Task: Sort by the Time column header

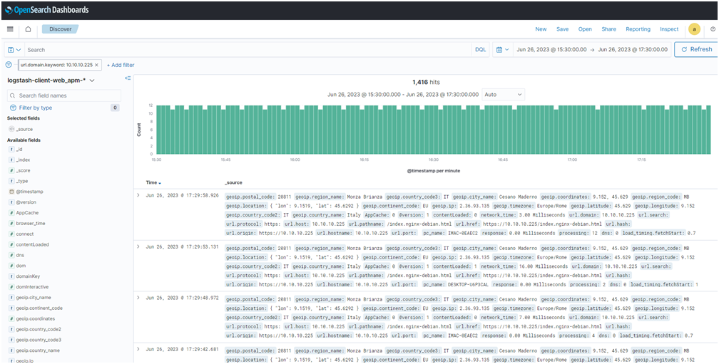Action: (153, 182)
